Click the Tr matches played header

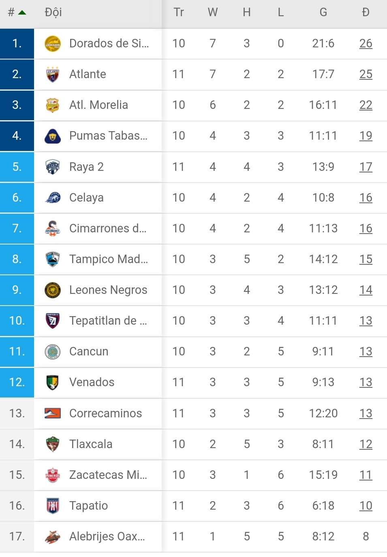(x=179, y=13)
